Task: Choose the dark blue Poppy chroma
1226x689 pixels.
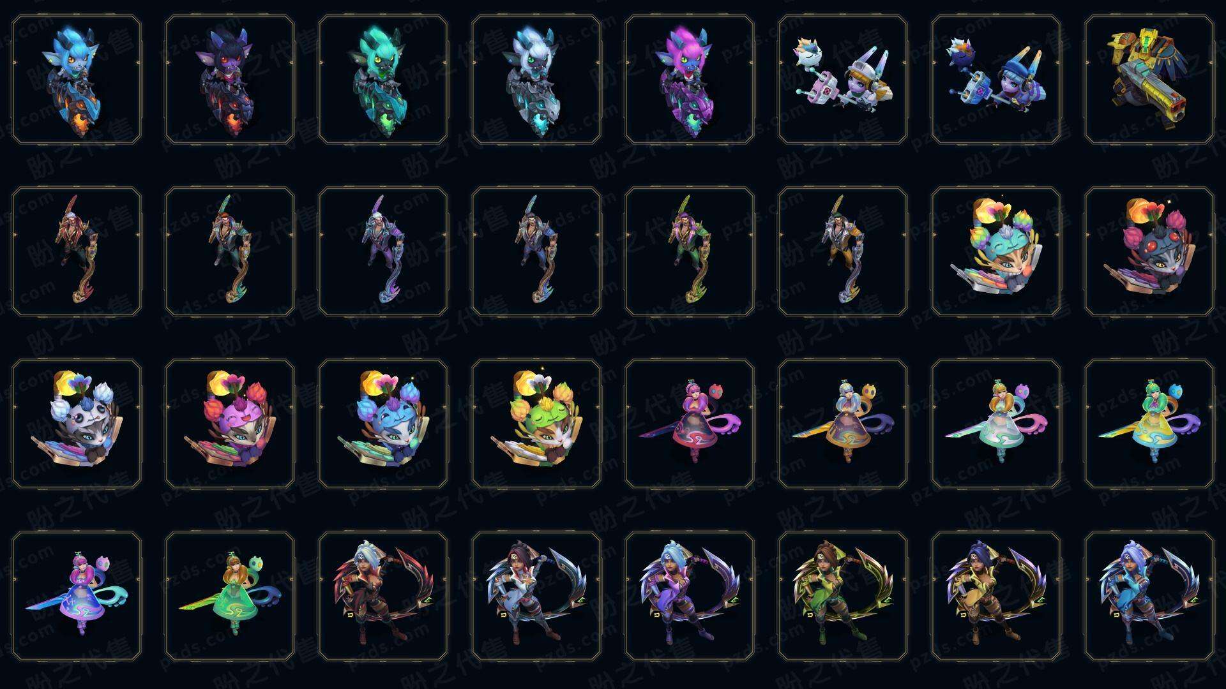Action: click(996, 80)
